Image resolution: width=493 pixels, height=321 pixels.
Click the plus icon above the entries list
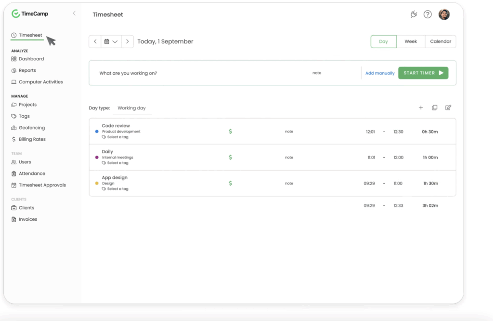pos(421,108)
